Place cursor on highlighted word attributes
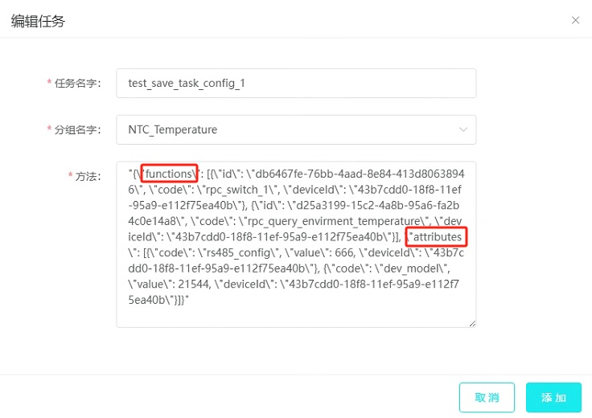The width and height of the screenshot is (592, 418). click(x=438, y=236)
